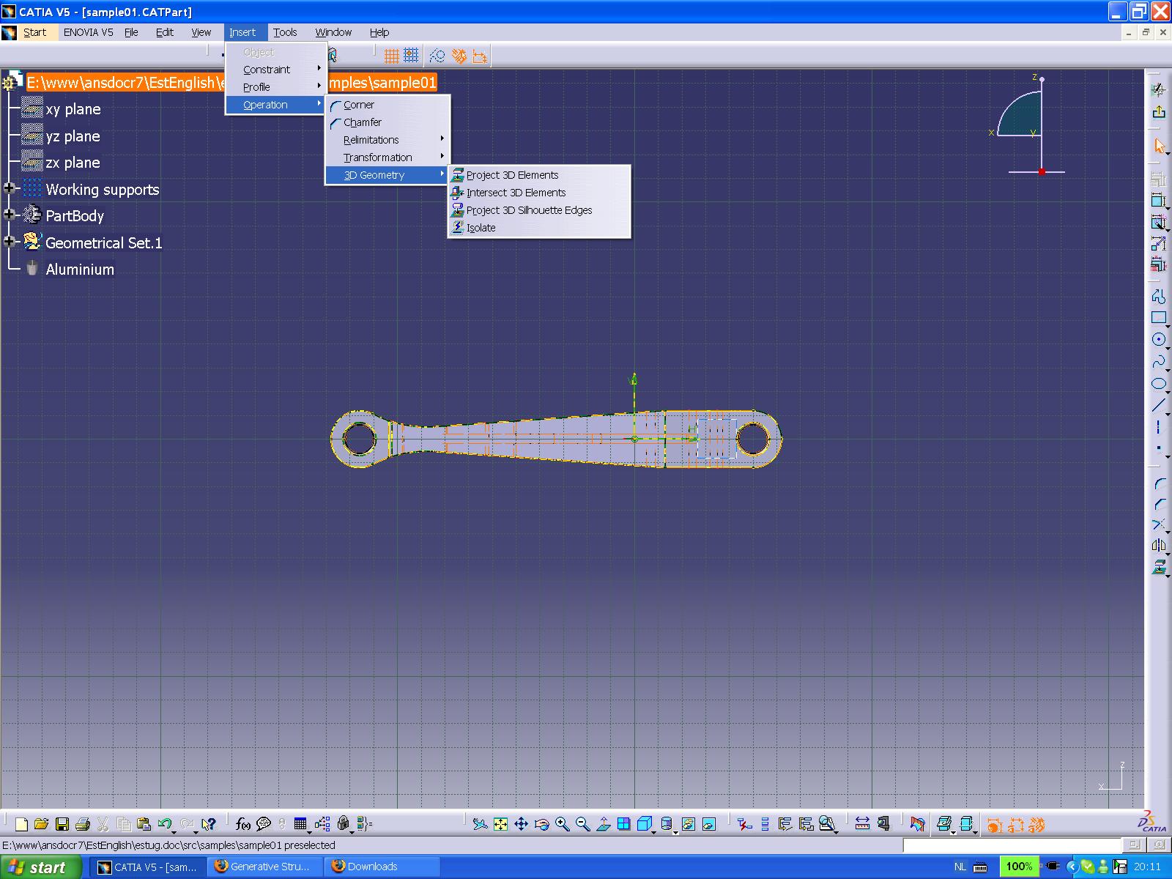1172x879 pixels.
Task: Click the Design Table icon
Action: [x=300, y=825]
